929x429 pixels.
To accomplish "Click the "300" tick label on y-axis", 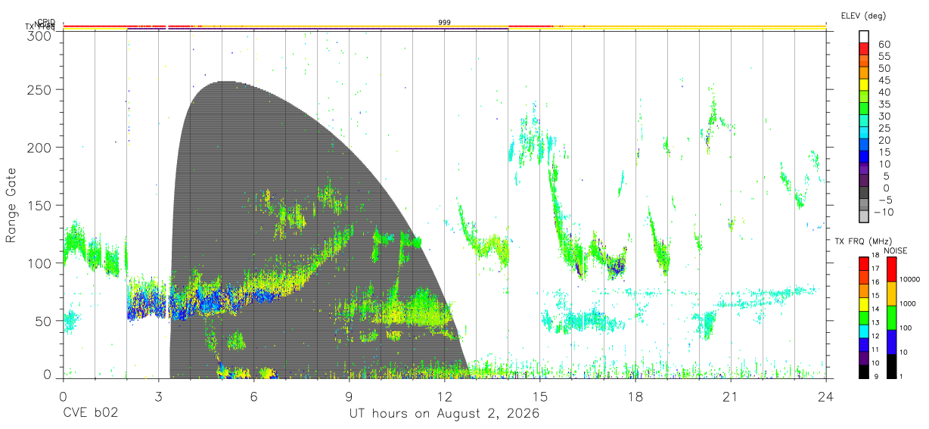I will (40, 35).
